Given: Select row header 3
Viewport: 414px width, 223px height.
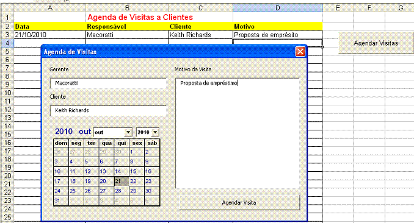Looking at the screenshot, I should coord(7,35).
